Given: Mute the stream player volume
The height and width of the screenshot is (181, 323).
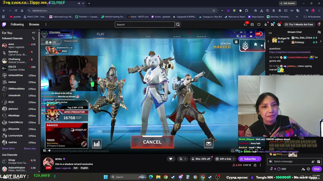Looking at the screenshot, I should (x=49, y=151).
